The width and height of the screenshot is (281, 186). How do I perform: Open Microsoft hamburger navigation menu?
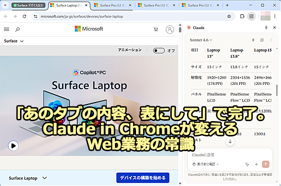tap(7, 29)
